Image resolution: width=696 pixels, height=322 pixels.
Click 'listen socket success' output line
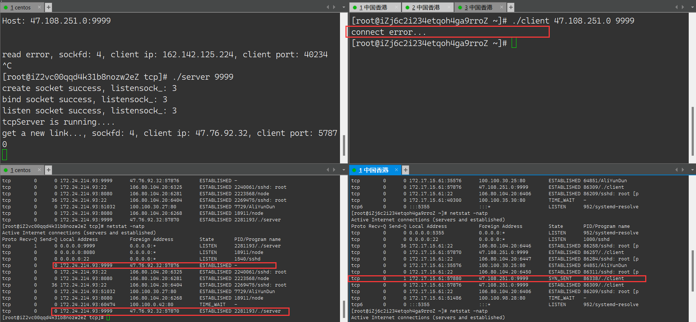[90, 110]
